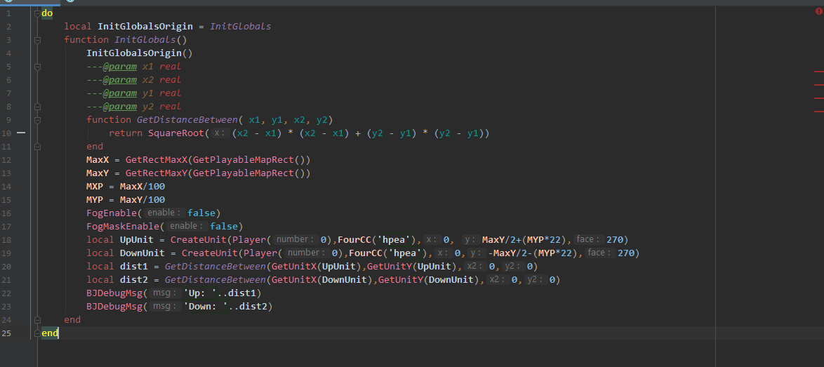Click '@param' tag for x2

click(x=120, y=80)
